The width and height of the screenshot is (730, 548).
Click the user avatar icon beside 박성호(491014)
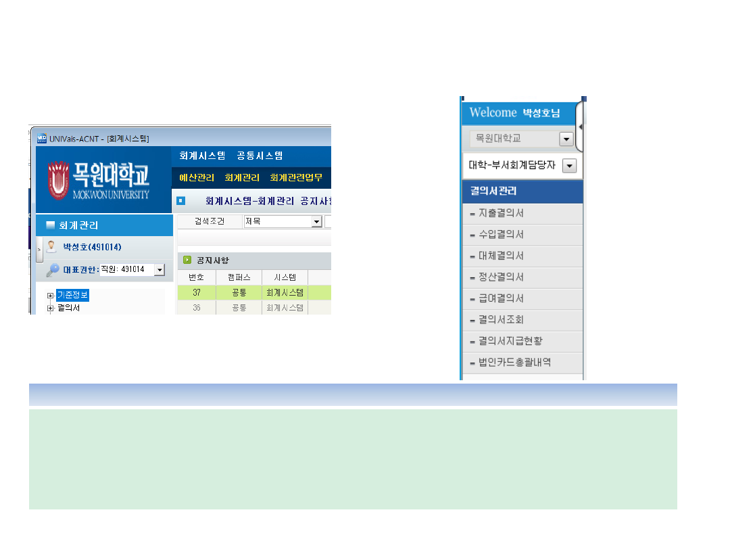[51, 247]
